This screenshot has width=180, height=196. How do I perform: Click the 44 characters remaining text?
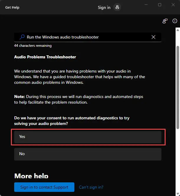(x=33, y=46)
